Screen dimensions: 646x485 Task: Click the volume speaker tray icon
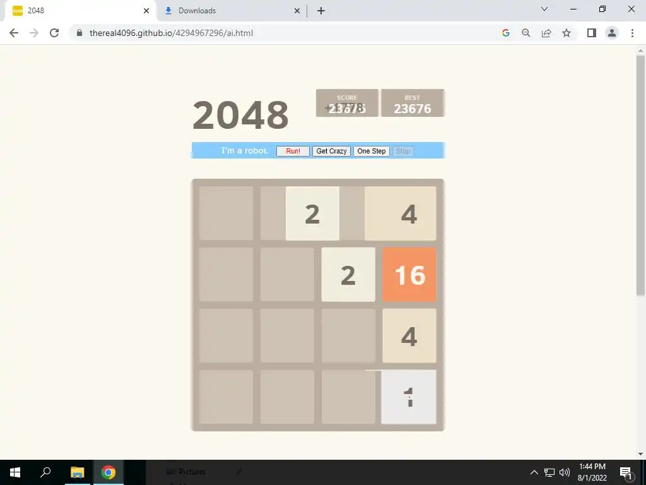pos(565,472)
